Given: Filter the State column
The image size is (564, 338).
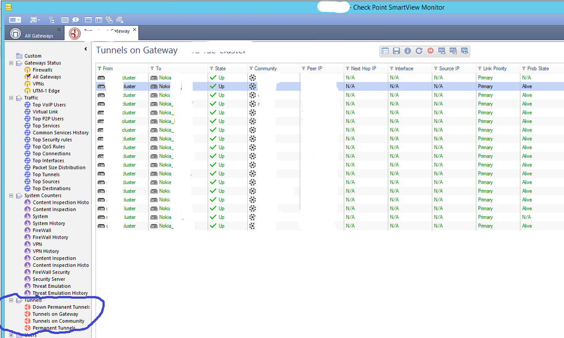Looking at the screenshot, I should [x=212, y=69].
